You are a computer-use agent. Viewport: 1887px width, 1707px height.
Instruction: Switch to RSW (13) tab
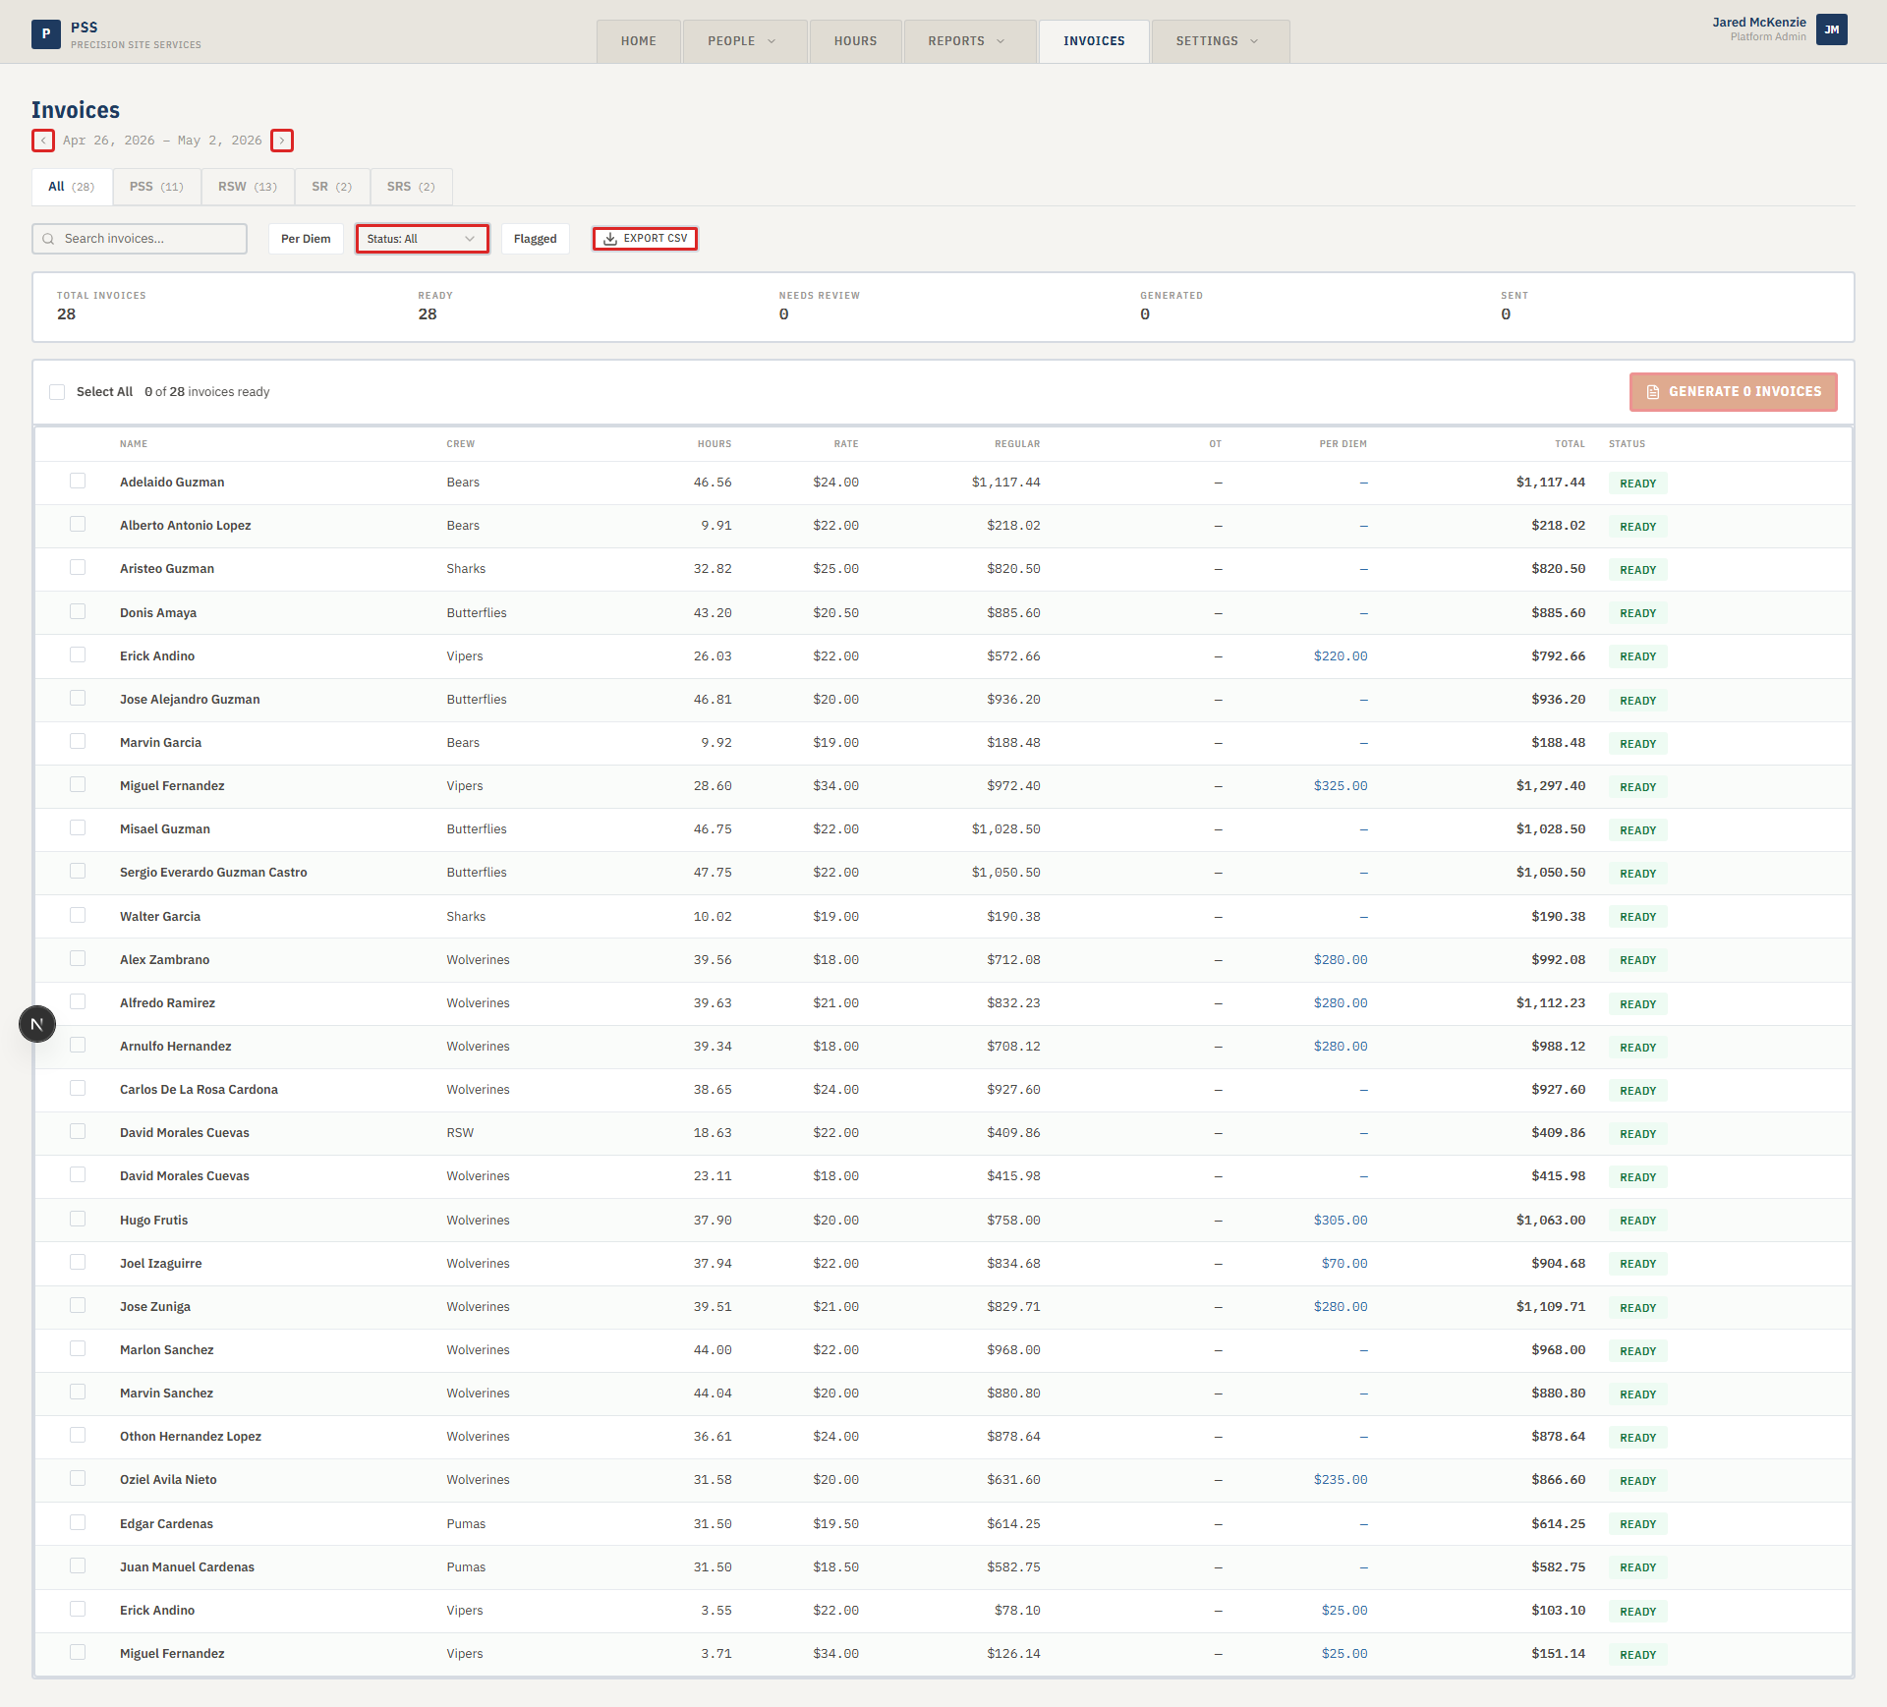click(x=248, y=187)
